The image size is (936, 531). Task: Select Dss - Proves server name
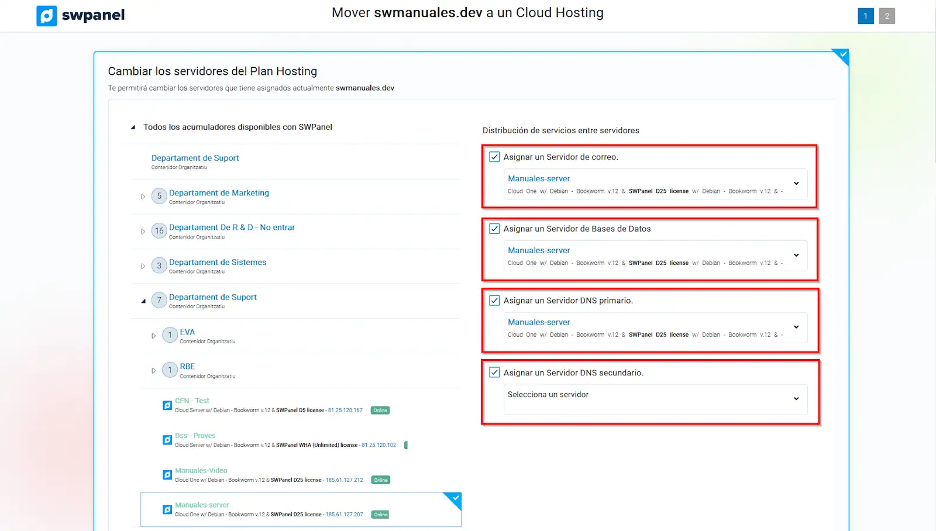pos(195,436)
